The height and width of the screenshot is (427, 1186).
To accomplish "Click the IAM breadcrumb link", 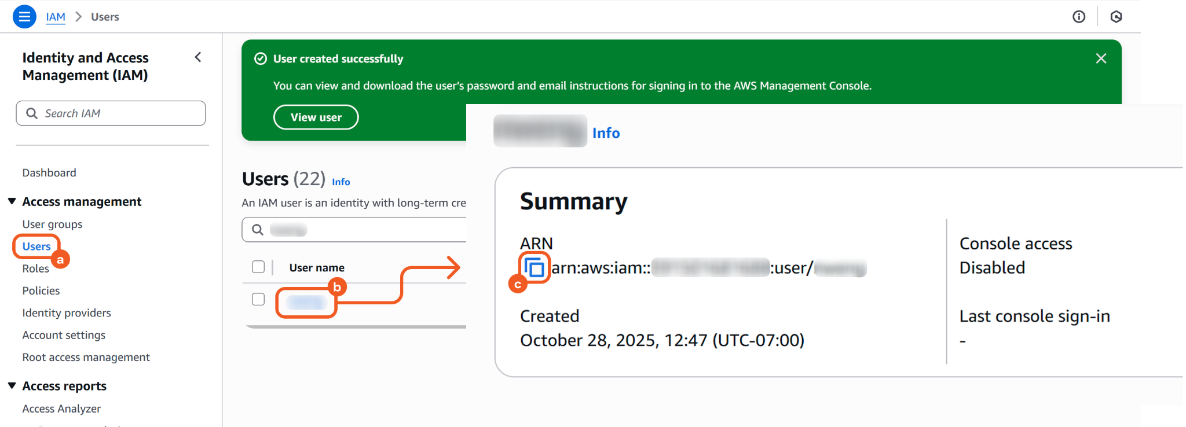I will 56,17.
